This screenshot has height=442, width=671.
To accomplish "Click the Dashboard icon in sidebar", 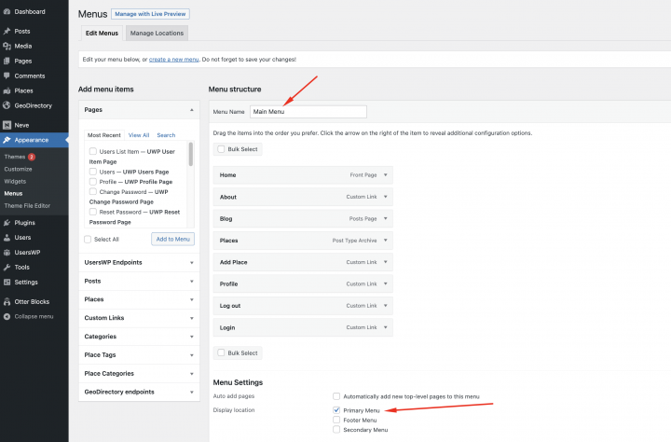I will pos(7,11).
